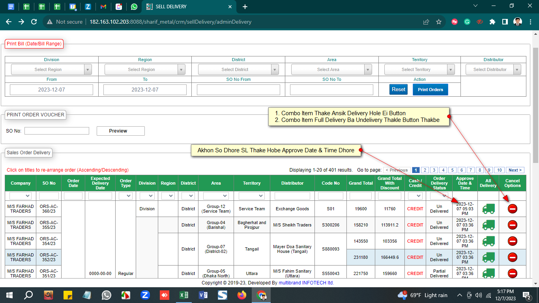This screenshot has width=539, height=303.
Task: Bookmark this page with the star icon
Action: click(x=438, y=22)
